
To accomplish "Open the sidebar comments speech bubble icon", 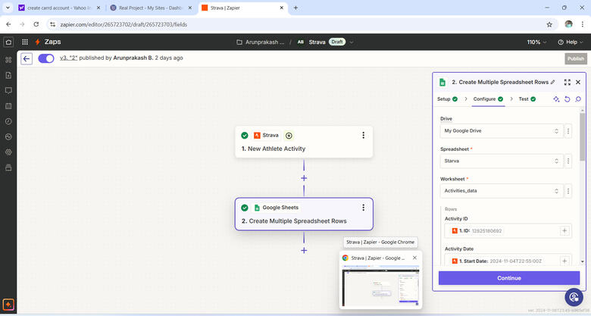I will 8,90.
